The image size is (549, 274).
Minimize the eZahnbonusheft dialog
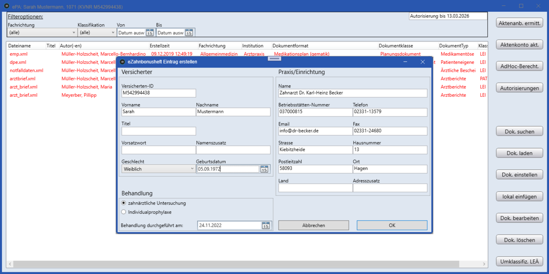(405, 62)
